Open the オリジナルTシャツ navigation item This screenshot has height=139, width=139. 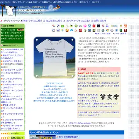(12, 20)
